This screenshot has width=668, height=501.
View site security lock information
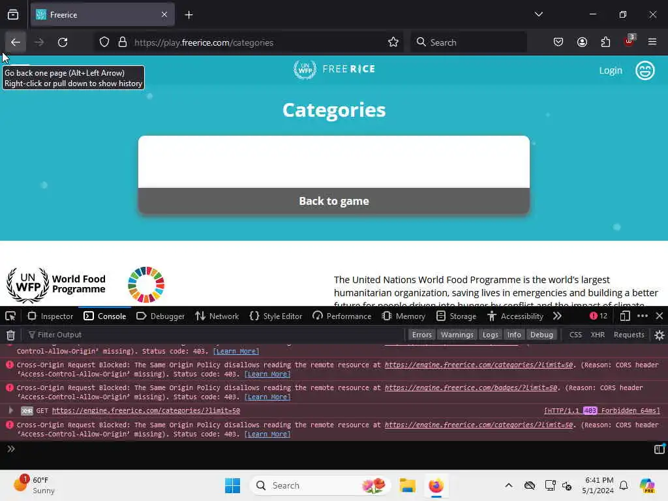click(123, 42)
